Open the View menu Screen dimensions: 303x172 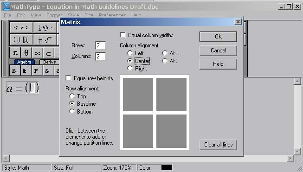coord(36,15)
